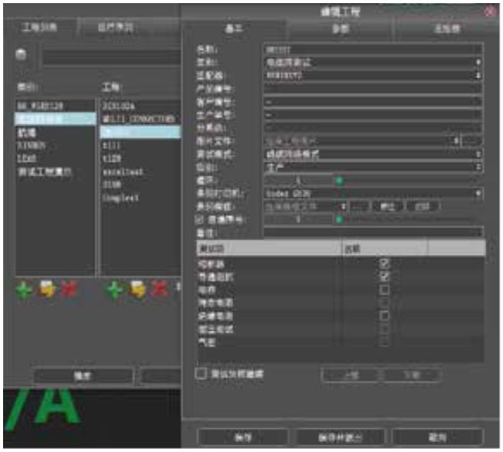
Task: Switch to the second tab in left panel
Action: coord(115,28)
